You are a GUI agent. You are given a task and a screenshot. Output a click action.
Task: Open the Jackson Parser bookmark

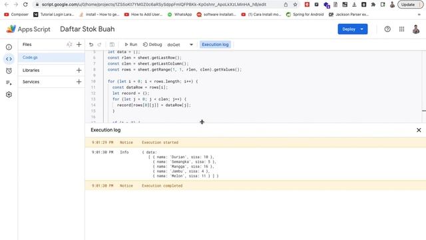tap(349, 15)
